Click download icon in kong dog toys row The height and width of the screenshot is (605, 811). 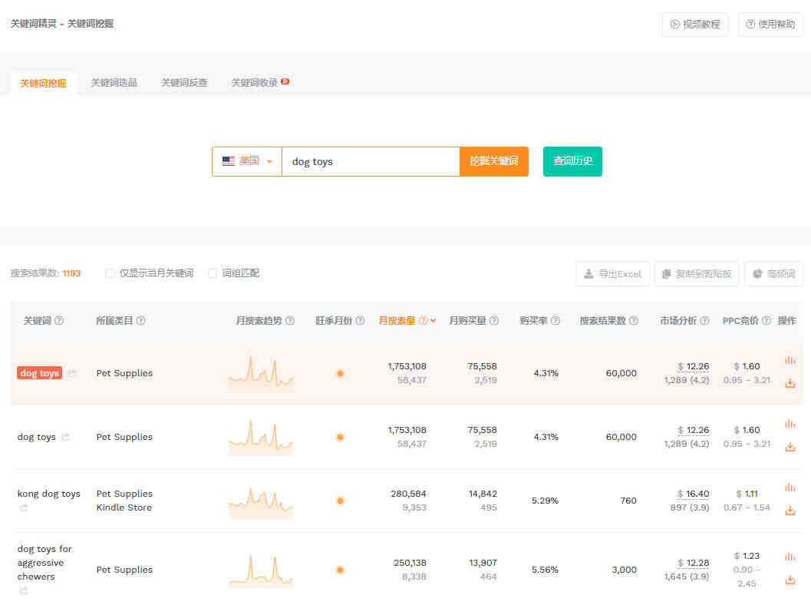790,511
